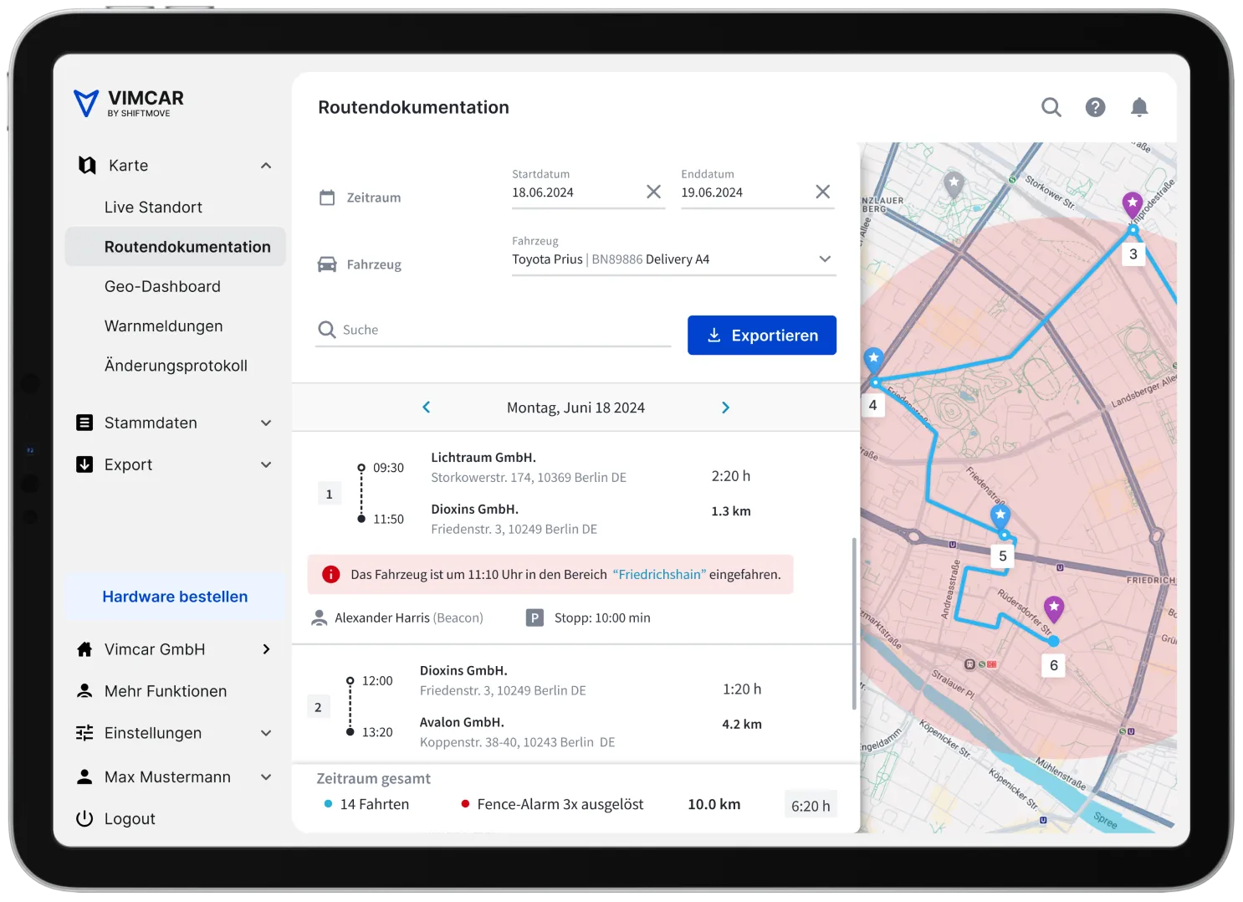Open Warnmeldungen
Image resolution: width=1243 pixels, height=902 pixels.
[164, 326]
